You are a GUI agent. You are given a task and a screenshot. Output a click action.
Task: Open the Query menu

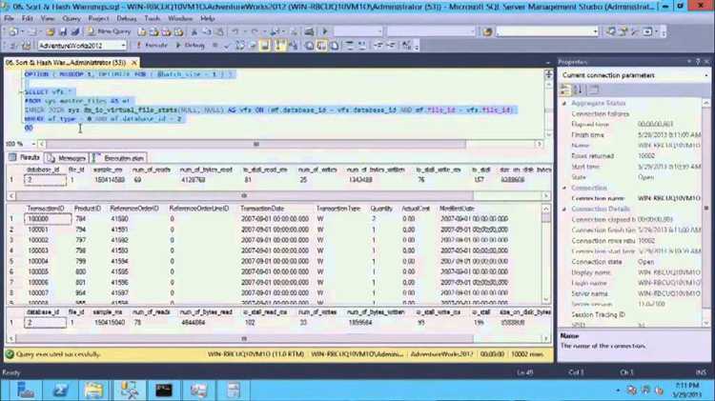pos(71,18)
